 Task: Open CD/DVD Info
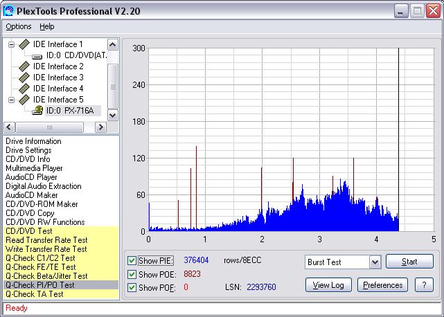click(28, 159)
